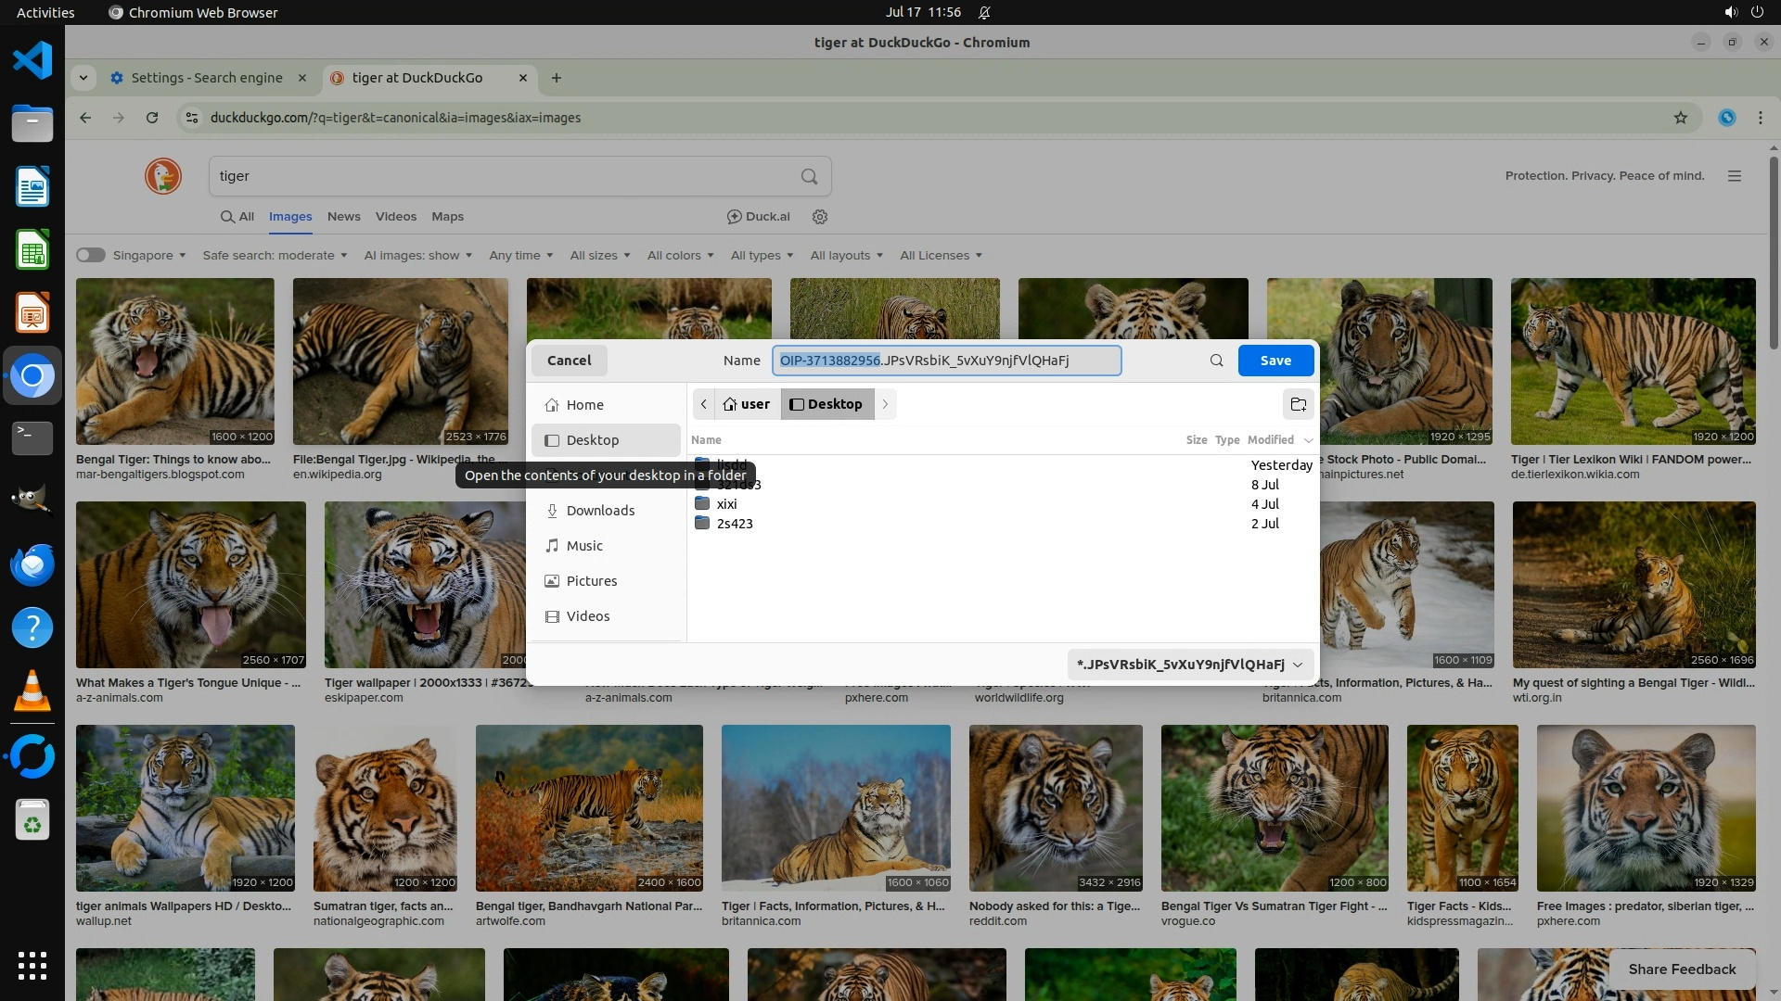
Task: Open Thunderbird from the dock
Action: click(x=32, y=564)
